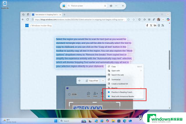Screen dimensions: 186x124
Task: Expand the Open with submenu arrow
Action: tap(141, 71)
